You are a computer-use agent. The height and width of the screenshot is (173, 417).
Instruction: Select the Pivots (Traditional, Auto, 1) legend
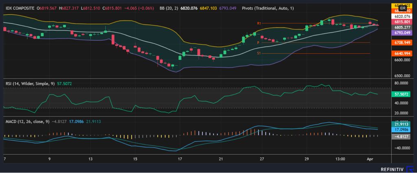[x=268, y=8]
